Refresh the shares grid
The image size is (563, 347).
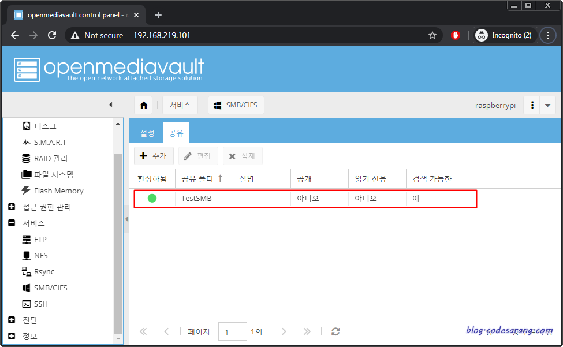tap(335, 331)
